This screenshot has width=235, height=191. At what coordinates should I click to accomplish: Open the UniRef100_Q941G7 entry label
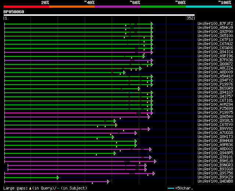tap(215, 92)
